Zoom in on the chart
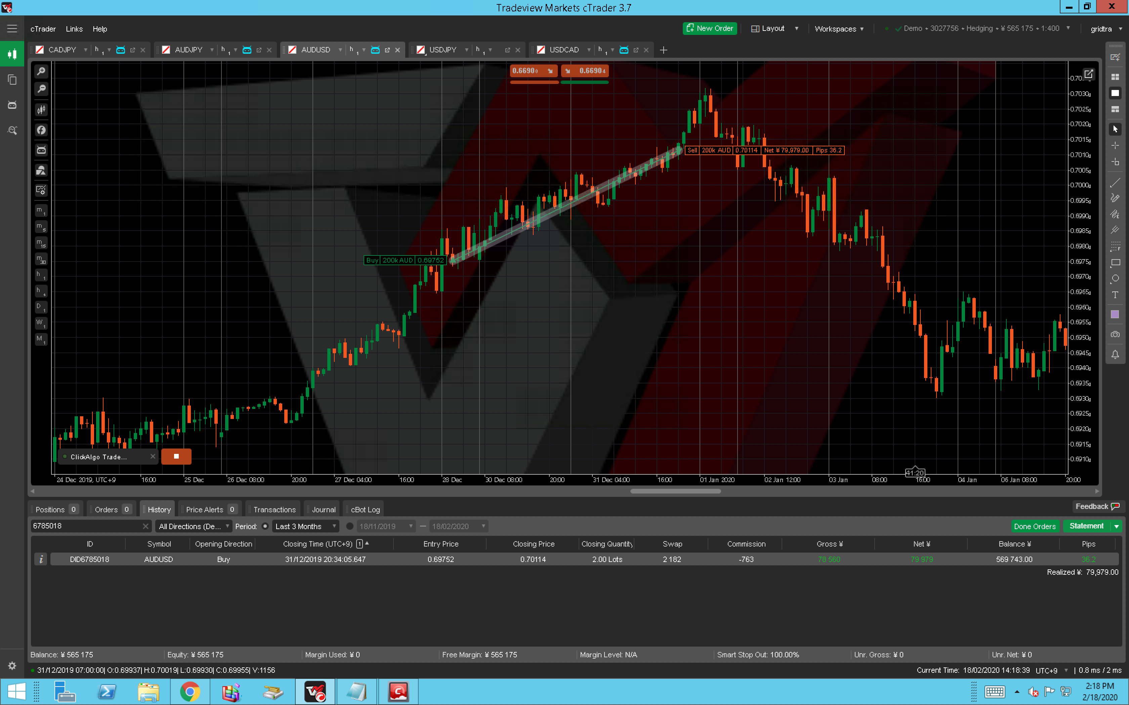 click(x=41, y=71)
